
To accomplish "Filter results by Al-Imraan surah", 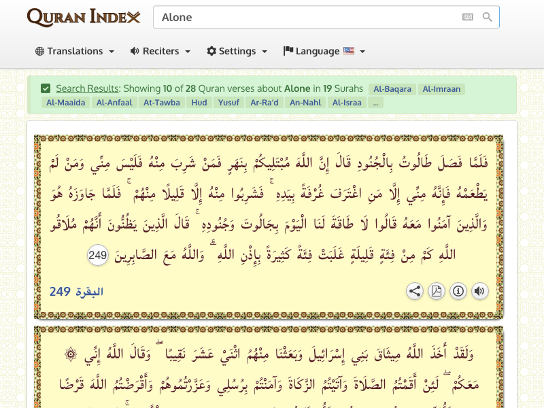I will (x=441, y=89).
